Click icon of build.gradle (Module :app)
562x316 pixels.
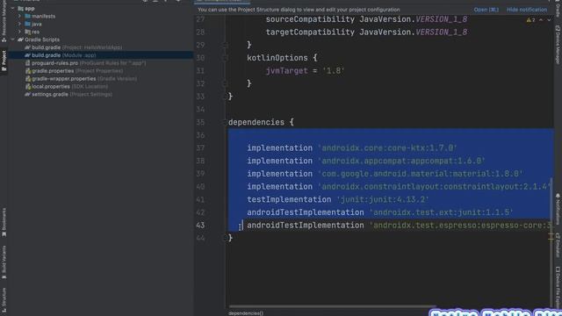point(27,55)
